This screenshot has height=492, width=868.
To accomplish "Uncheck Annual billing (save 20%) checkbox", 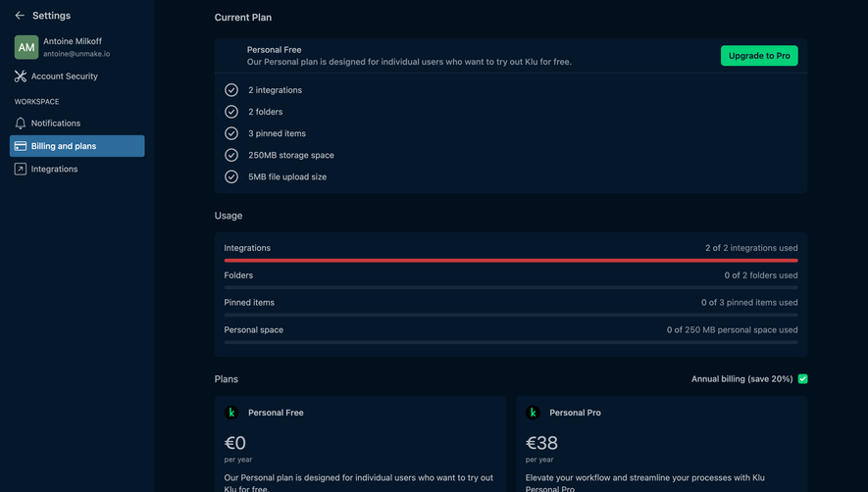I will pos(802,379).
